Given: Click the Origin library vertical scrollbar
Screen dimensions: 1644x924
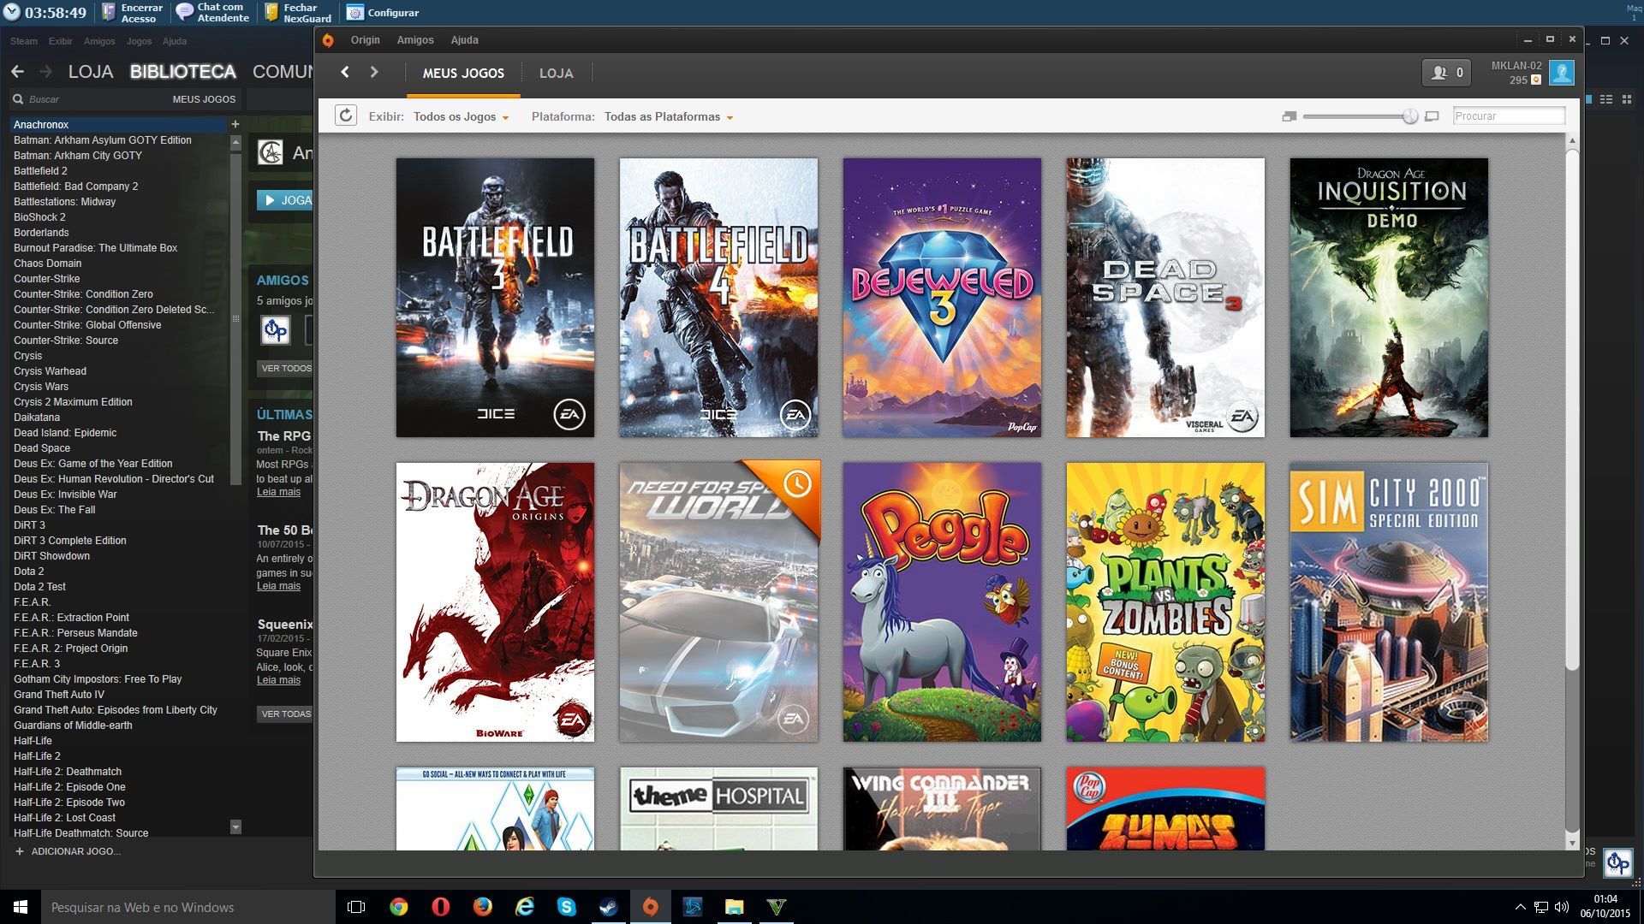Looking at the screenshot, I should tap(1572, 409).
